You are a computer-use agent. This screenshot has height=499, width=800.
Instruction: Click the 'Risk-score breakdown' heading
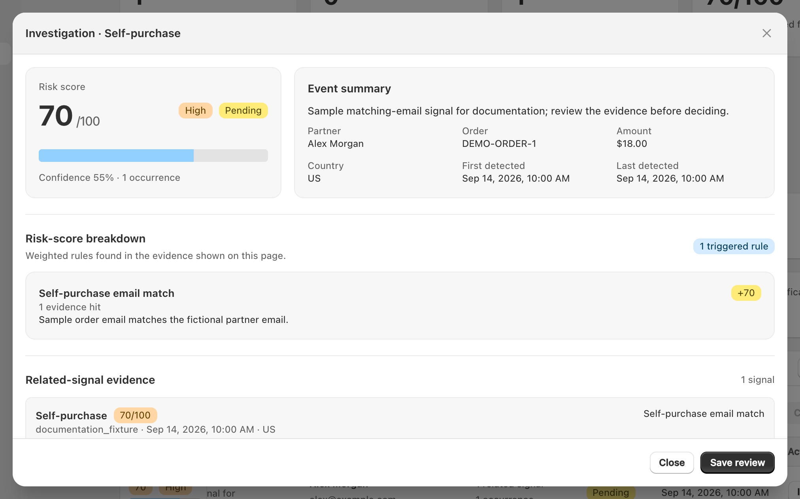85,238
